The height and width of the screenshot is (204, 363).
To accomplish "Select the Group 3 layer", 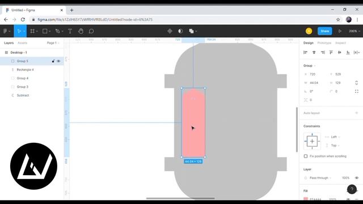I will point(32,87).
